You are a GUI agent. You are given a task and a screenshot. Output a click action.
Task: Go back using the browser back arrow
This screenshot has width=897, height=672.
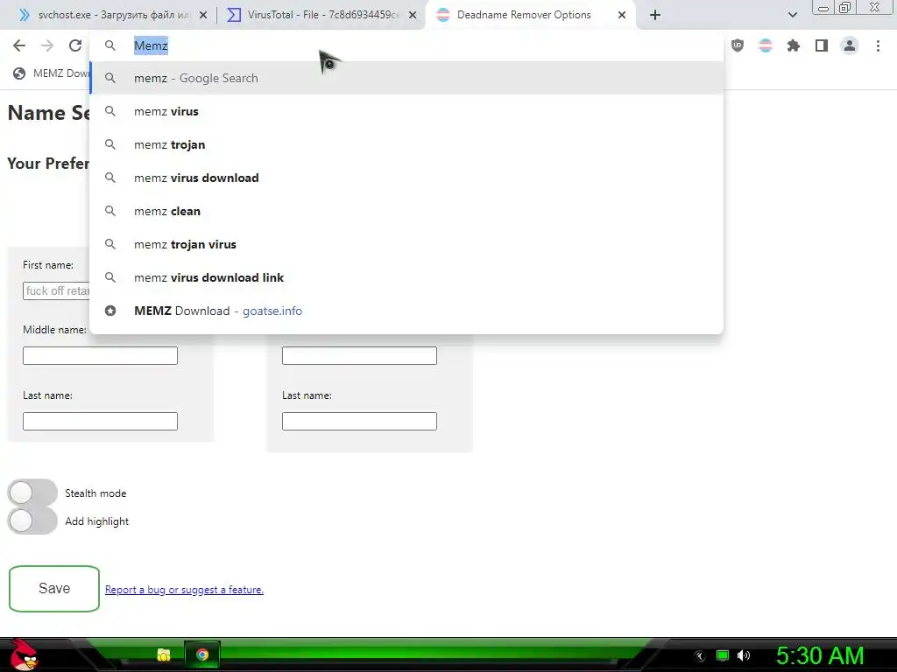(x=19, y=45)
